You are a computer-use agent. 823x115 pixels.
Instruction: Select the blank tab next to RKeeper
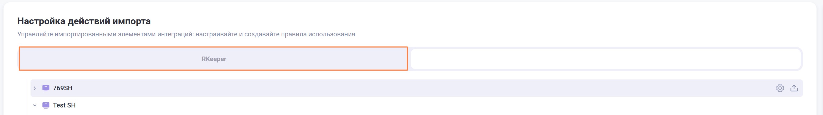[605, 59]
